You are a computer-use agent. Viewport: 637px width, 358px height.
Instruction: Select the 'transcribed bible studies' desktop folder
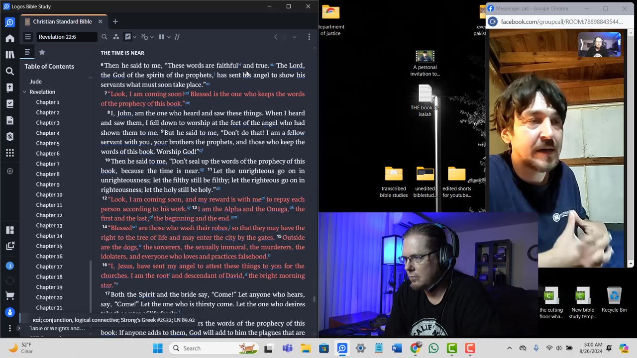(x=394, y=182)
